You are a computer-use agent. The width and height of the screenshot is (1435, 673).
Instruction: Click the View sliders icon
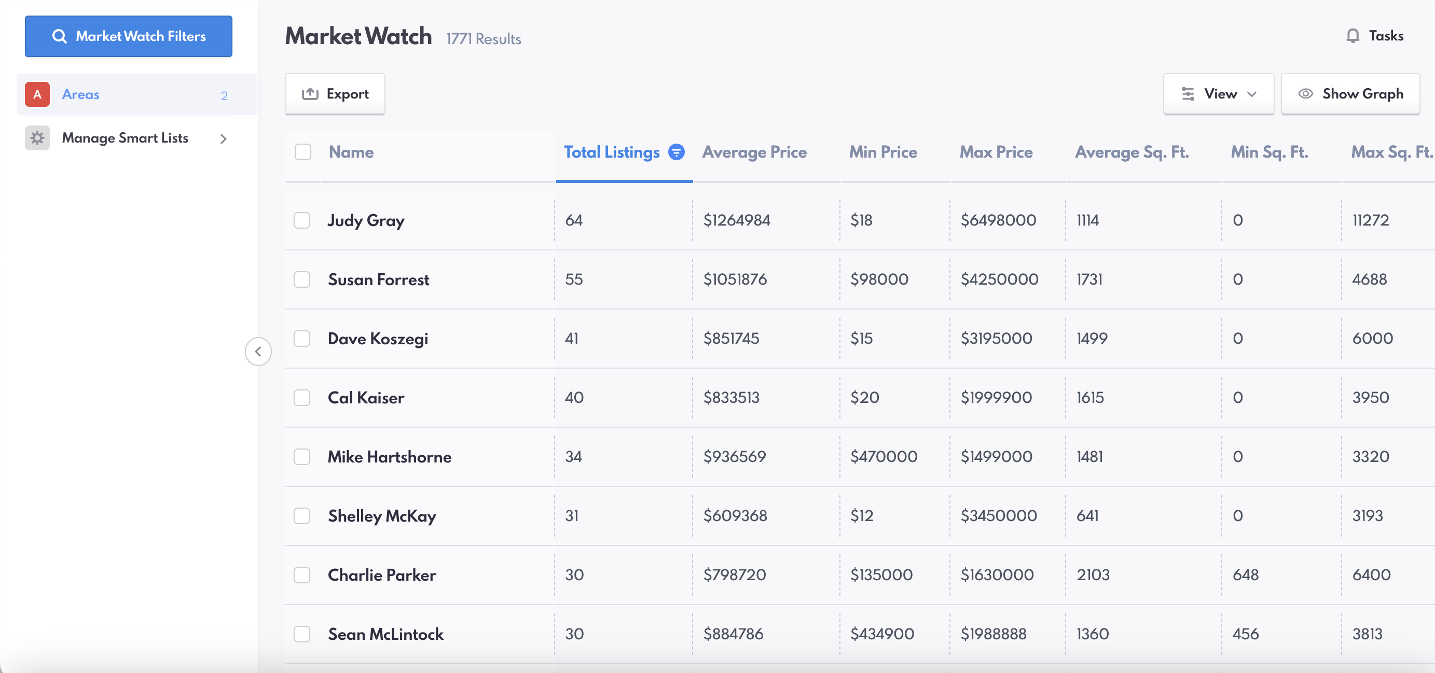1188,93
